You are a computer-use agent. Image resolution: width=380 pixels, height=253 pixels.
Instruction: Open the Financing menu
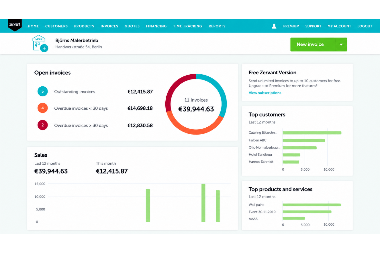tap(156, 26)
